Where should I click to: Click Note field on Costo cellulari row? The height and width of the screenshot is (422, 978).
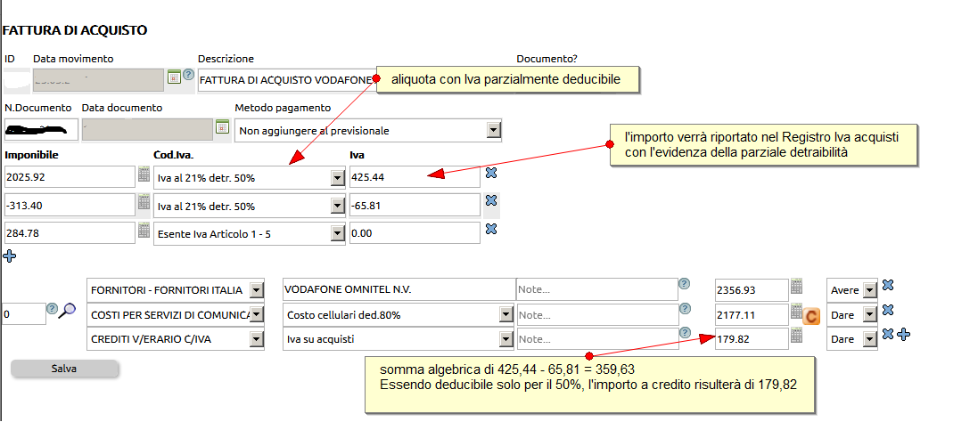[x=597, y=314]
